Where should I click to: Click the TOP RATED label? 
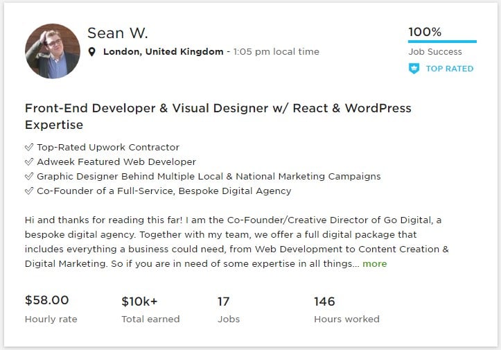[x=449, y=69]
